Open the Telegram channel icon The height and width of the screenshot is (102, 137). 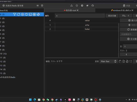[x=82, y=6]
